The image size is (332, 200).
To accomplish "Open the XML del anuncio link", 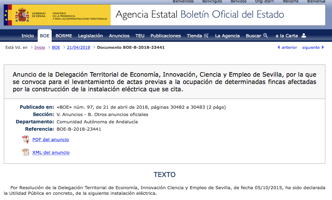I will (51, 152).
